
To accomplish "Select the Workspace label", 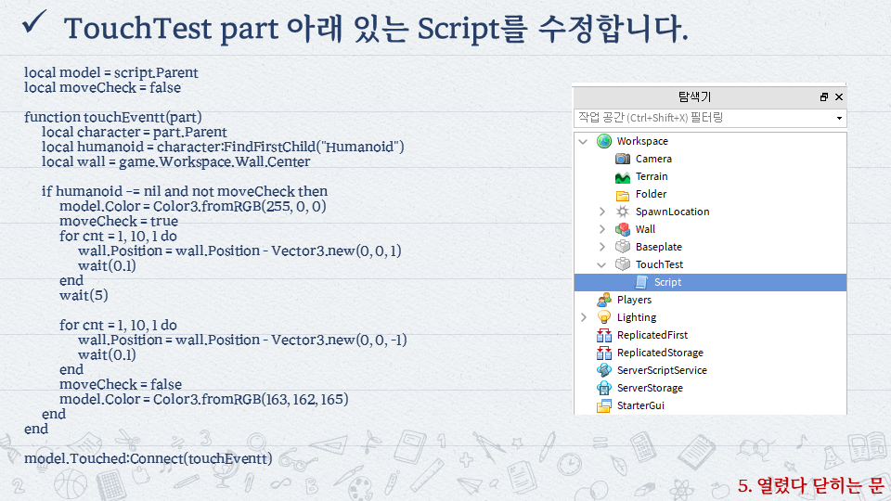I will pyautogui.click(x=642, y=141).
